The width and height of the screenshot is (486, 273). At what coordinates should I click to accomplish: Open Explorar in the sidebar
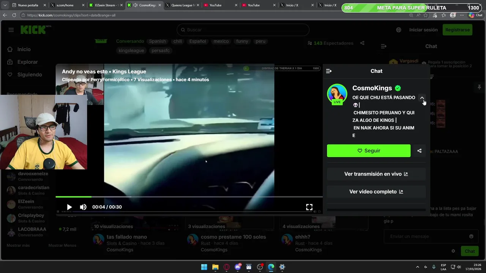coord(27,62)
